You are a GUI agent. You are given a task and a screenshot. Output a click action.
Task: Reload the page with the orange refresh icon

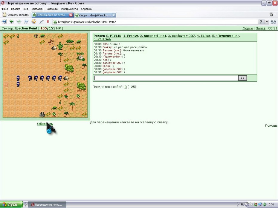click(x=34, y=21)
